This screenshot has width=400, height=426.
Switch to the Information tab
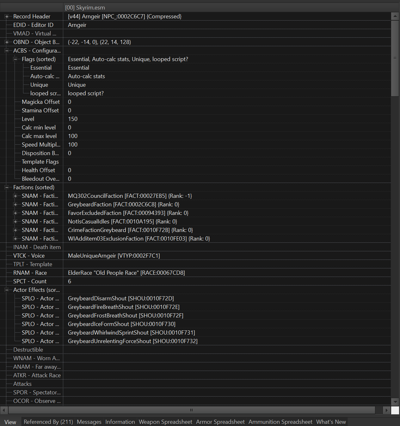tap(120, 422)
